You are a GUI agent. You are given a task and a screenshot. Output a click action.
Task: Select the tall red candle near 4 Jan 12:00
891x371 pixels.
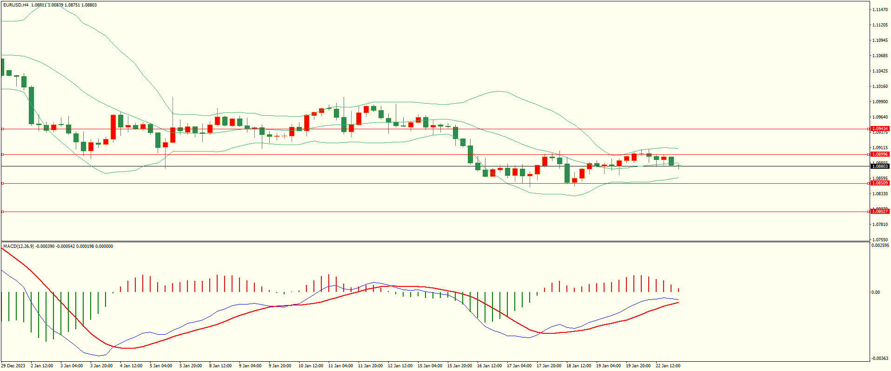pyautogui.click(x=113, y=126)
